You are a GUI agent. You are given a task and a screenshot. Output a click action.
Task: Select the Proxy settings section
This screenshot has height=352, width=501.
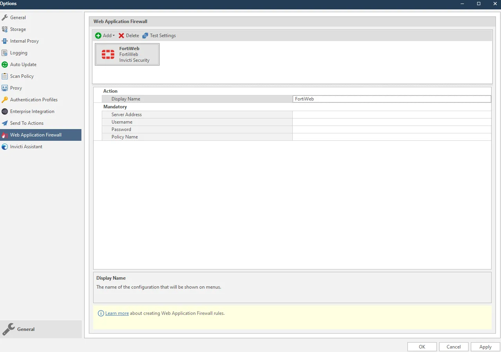click(x=17, y=88)
